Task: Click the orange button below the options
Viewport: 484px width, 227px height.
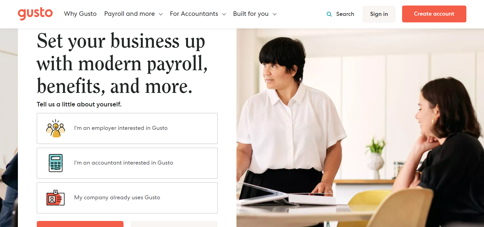Action: [80, 224]
